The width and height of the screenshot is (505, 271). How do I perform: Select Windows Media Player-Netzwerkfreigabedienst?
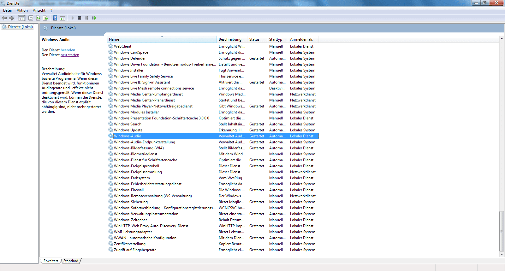(153, 106)
